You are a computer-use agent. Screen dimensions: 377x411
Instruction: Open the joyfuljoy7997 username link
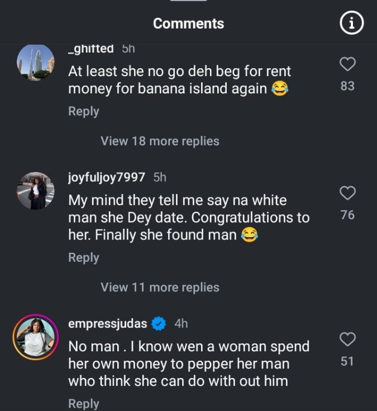click(107, 177)
